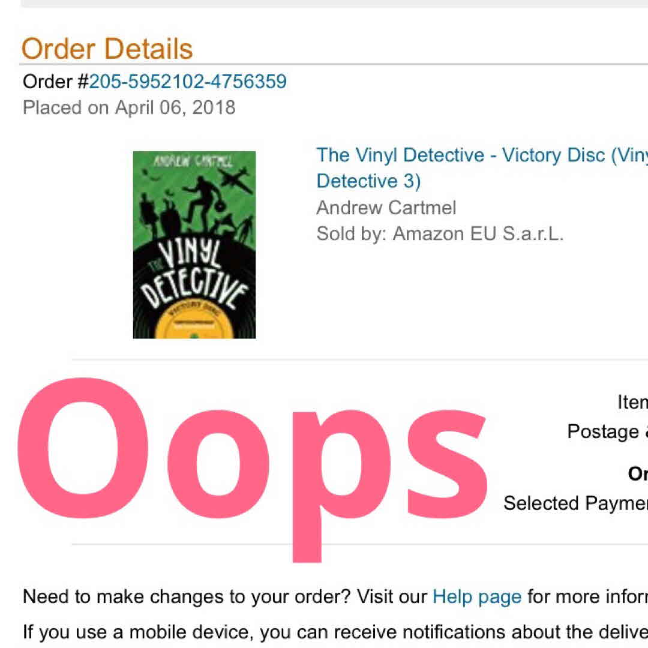The height and width of the screenshot is (648, 648).
Task: Click the Vinyl Detective book cover thumbnail
Action: tap(194, 245)
